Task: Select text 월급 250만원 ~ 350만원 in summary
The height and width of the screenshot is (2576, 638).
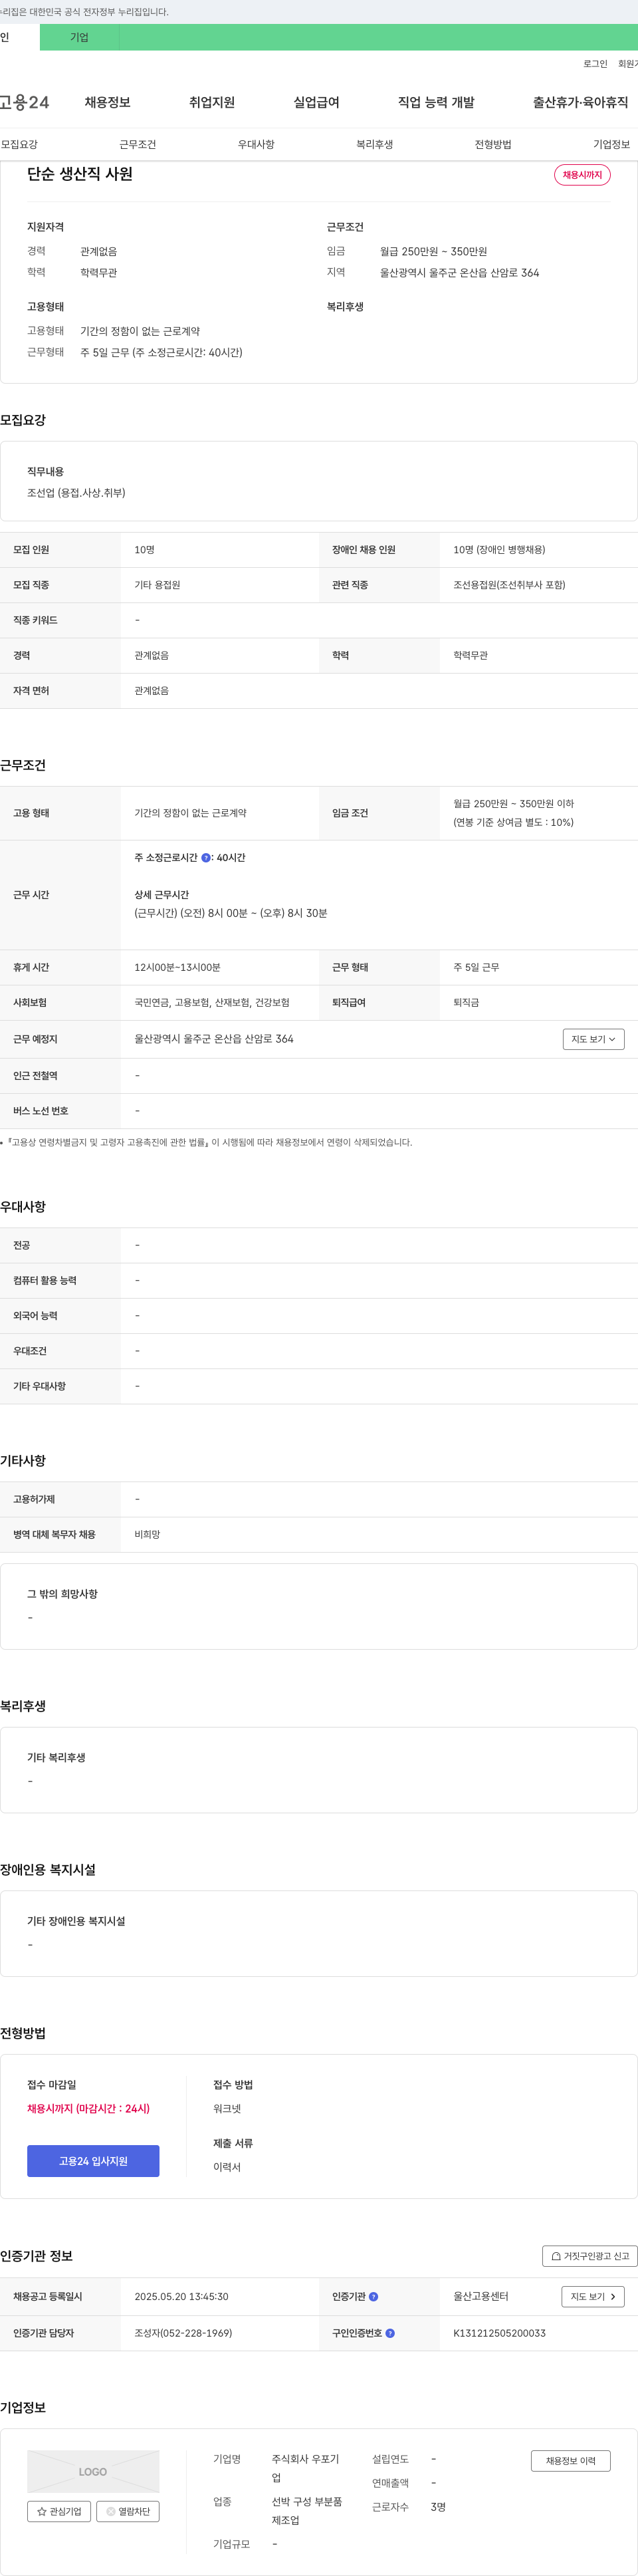Action: tap(433, 252)
